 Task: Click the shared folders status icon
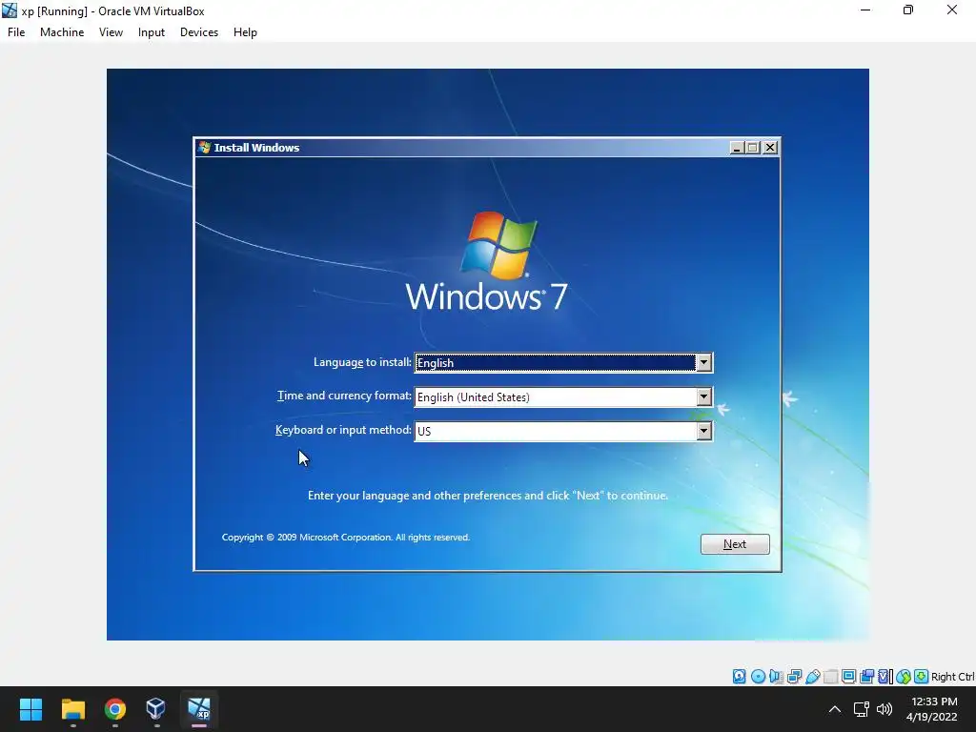tap(830, 677)
